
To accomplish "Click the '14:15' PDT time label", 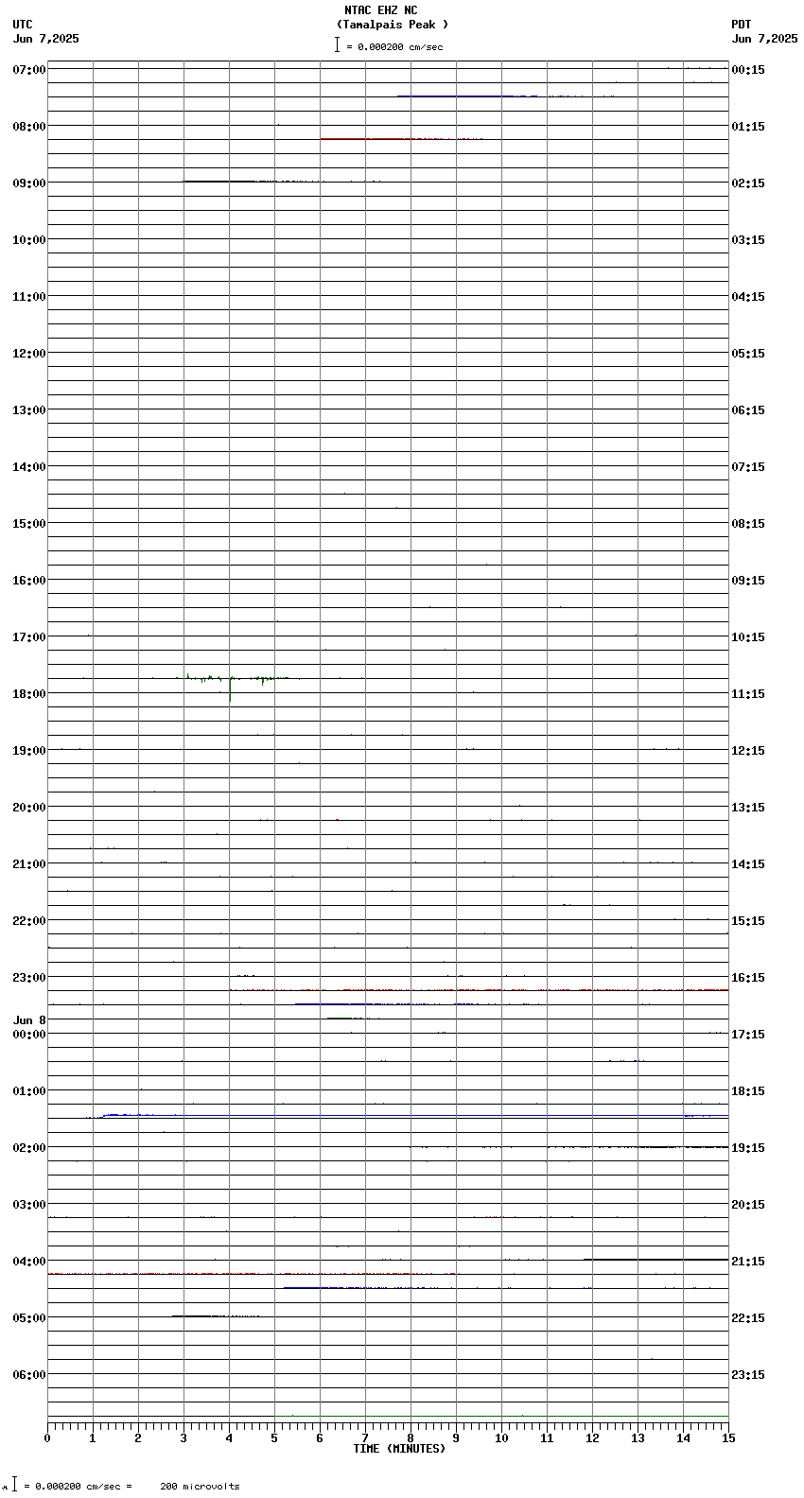I will (748, 864).
